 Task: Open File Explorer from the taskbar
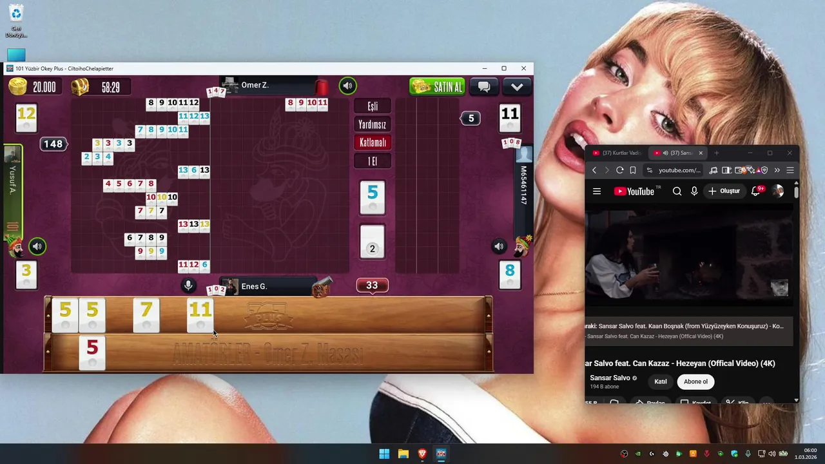pyautogui.click(x=403, y=454)
